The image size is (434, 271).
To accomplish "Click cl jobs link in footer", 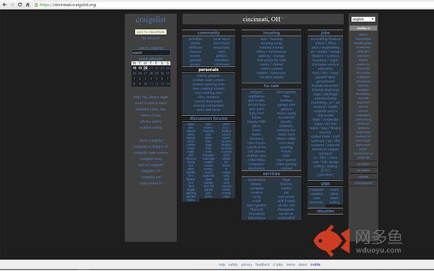I will (x=277, y=265).
